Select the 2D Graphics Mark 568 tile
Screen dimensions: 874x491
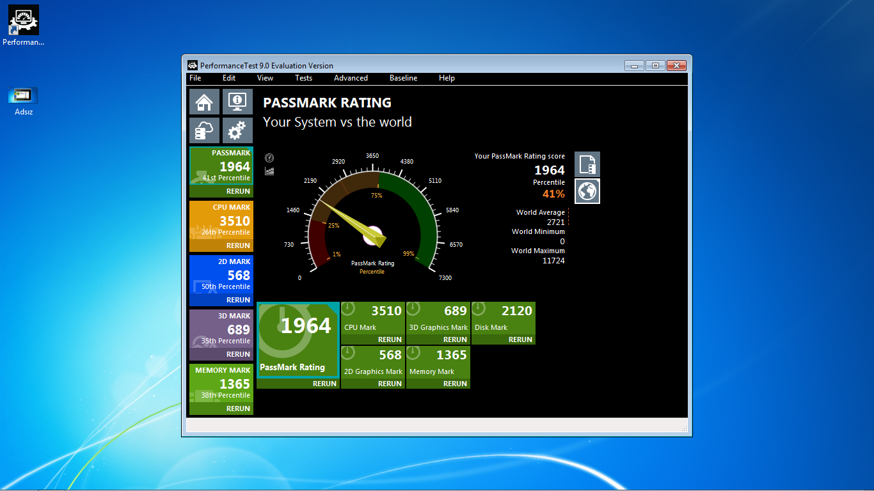(x=373, y=362)
